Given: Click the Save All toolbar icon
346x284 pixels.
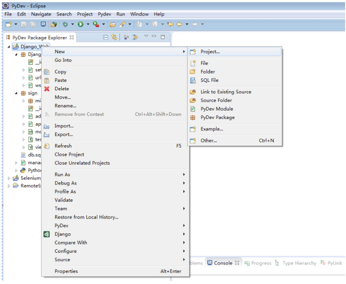Looking at the screenshot, I should click(x=33, y=24).
